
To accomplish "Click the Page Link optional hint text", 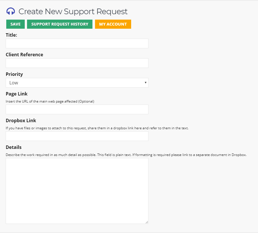I will coord(50,101).
